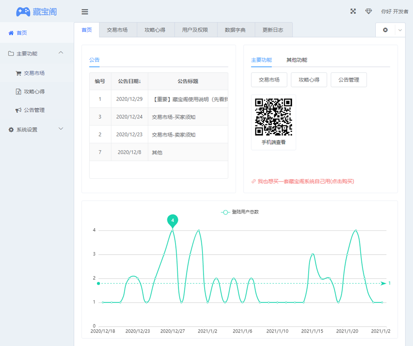Click the document icon for 攻略心得
The image size is (413, 346).
tap(18, 92)
